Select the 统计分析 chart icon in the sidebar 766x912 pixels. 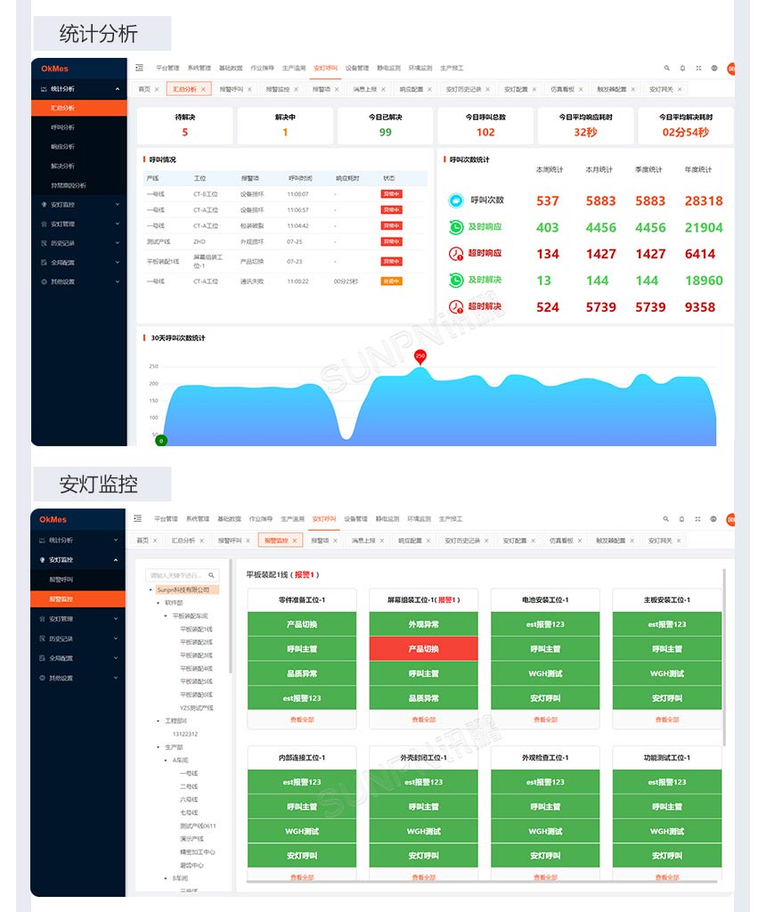point(44,89)
